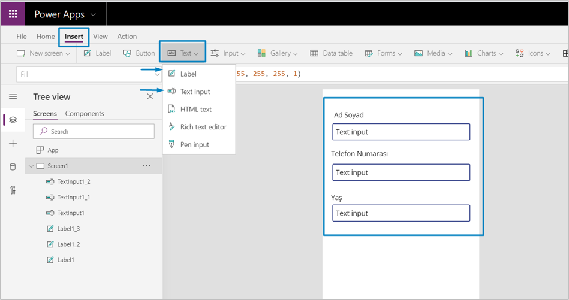Choose HTML text from menu
This screenshot has height=300, width=569.
coord(199,109)
